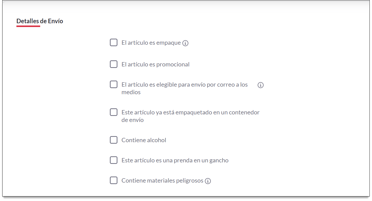This screenshot has width=372, height=201.
Task: Uncheck "Contiene alcohol" if enabled
Action: point(114,140)
